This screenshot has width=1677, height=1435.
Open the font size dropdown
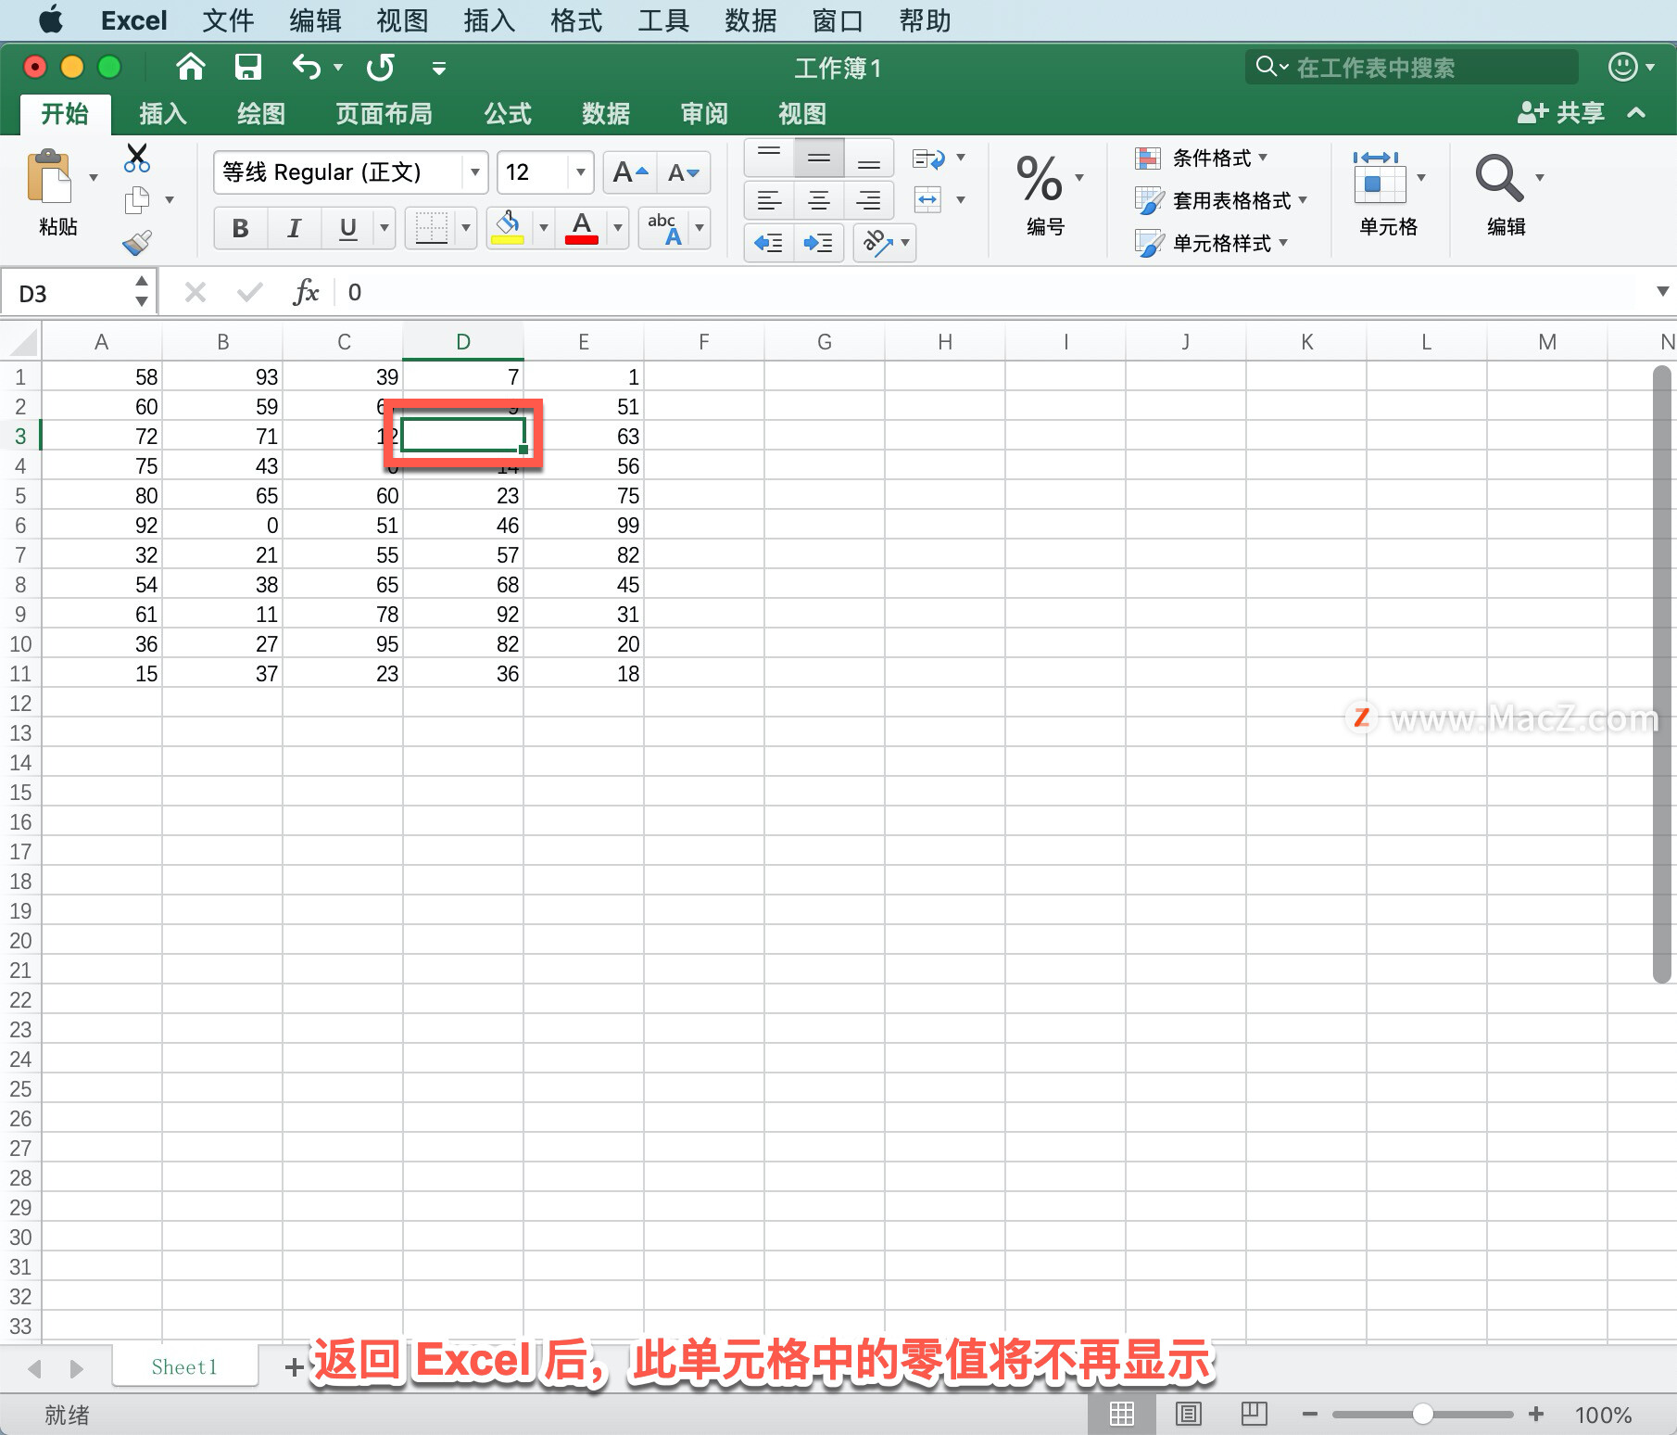[x=581, y=172]
